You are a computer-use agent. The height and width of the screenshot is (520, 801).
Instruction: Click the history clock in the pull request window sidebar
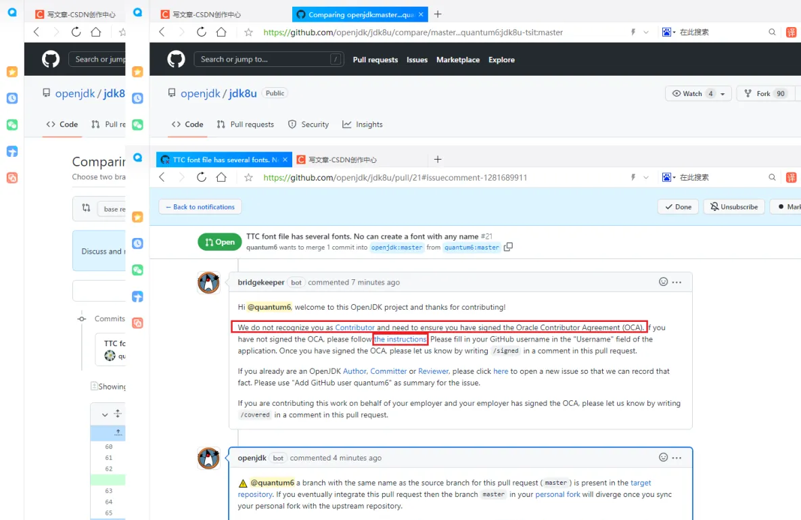[137, 243]
